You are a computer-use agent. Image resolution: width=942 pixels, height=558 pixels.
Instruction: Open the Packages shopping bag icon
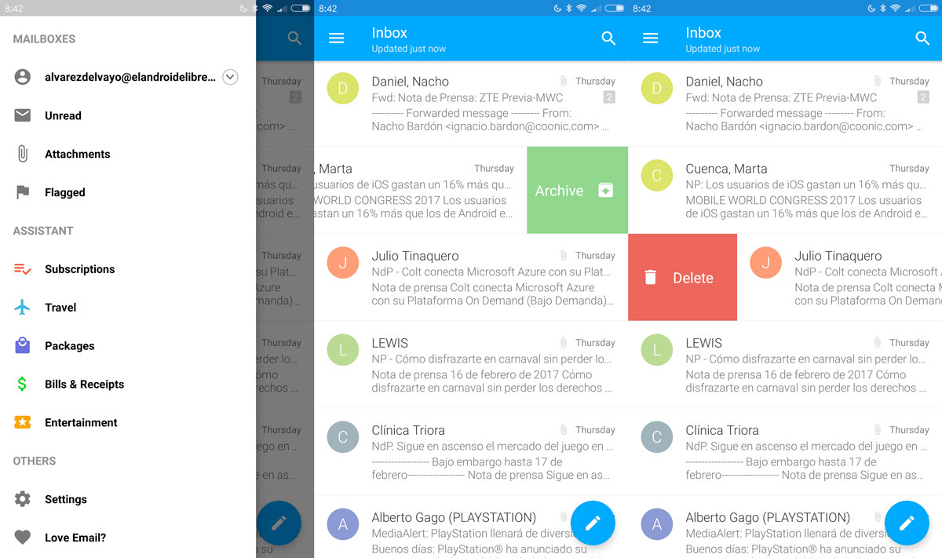[23, 345]
